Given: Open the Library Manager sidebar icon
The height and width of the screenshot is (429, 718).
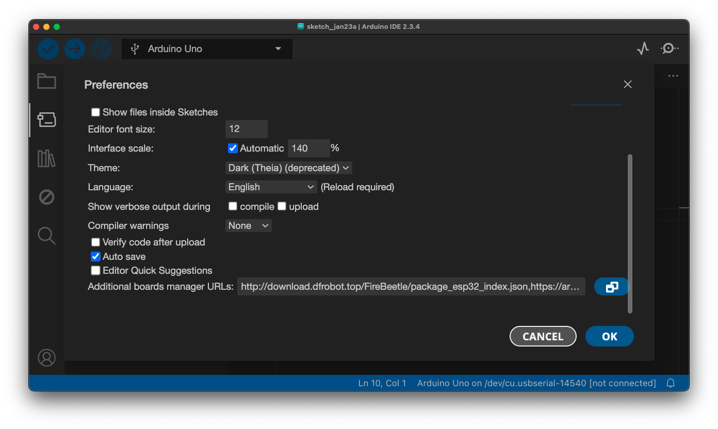Looking at the screenshot, I should (46, 158).
